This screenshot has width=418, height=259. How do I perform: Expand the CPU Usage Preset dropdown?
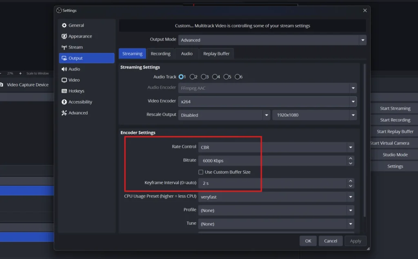coord(276,197)
